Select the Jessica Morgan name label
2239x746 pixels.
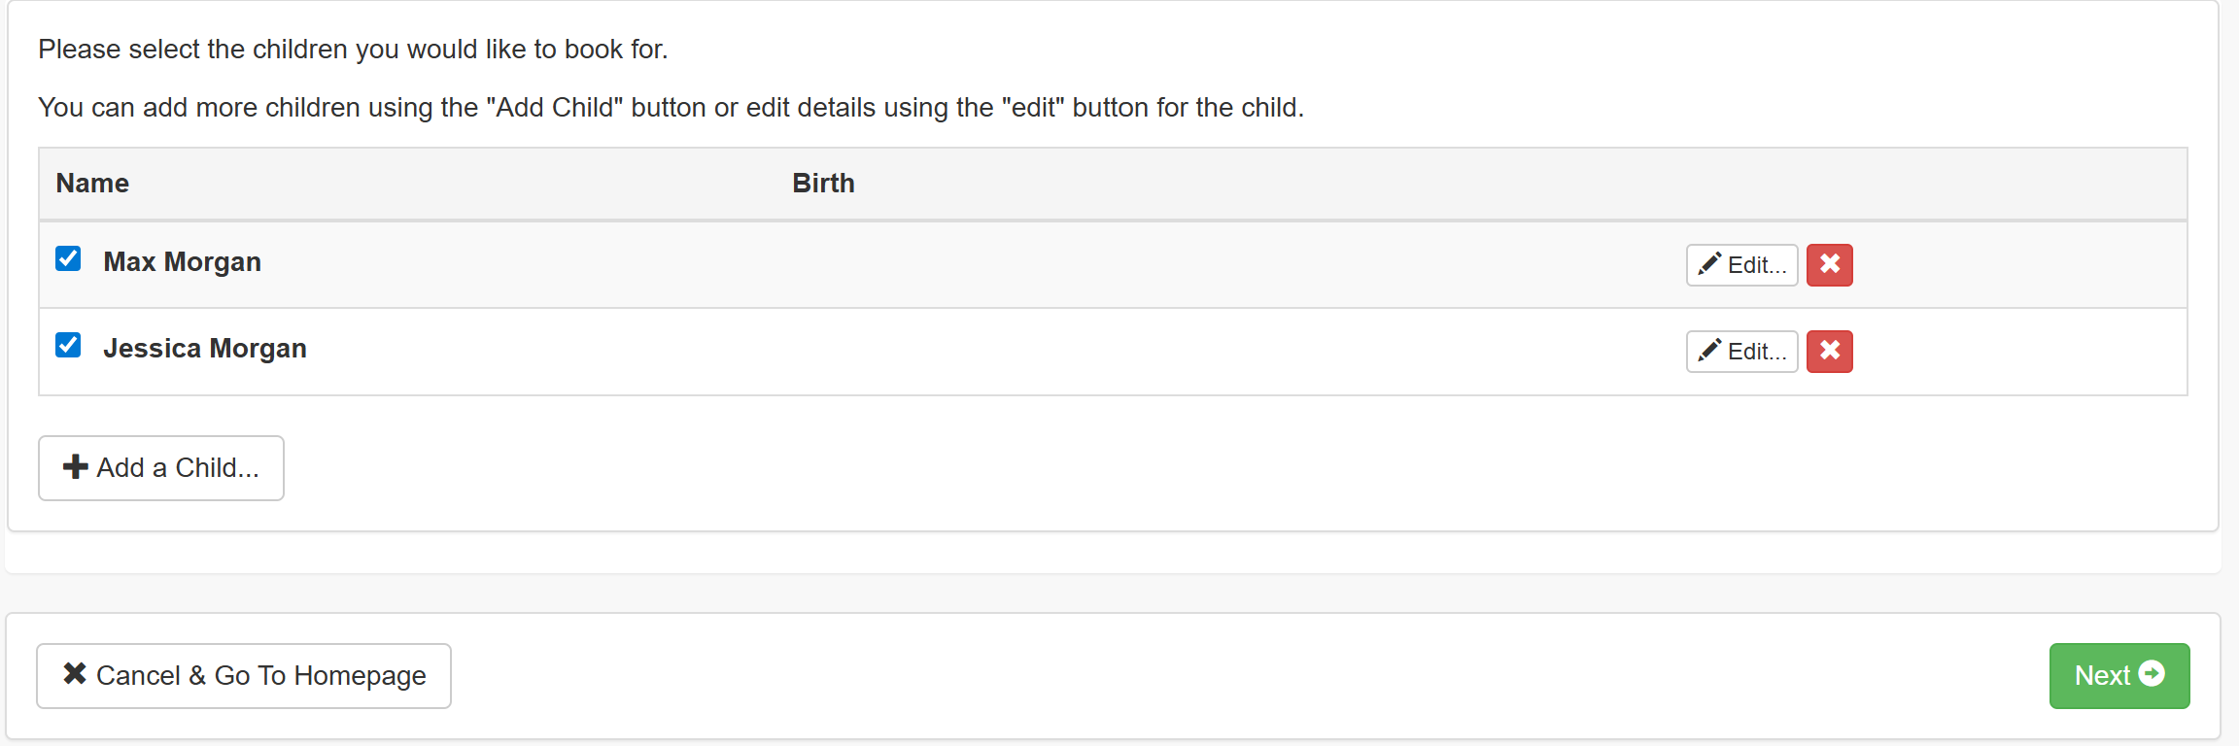[x=205, y=349]
